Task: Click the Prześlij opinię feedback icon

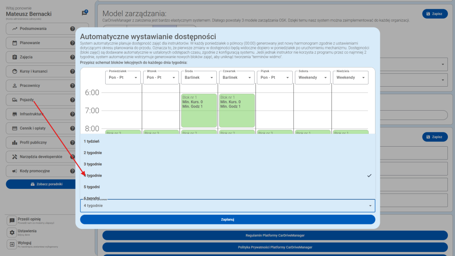Action: [x=12, y=221]
